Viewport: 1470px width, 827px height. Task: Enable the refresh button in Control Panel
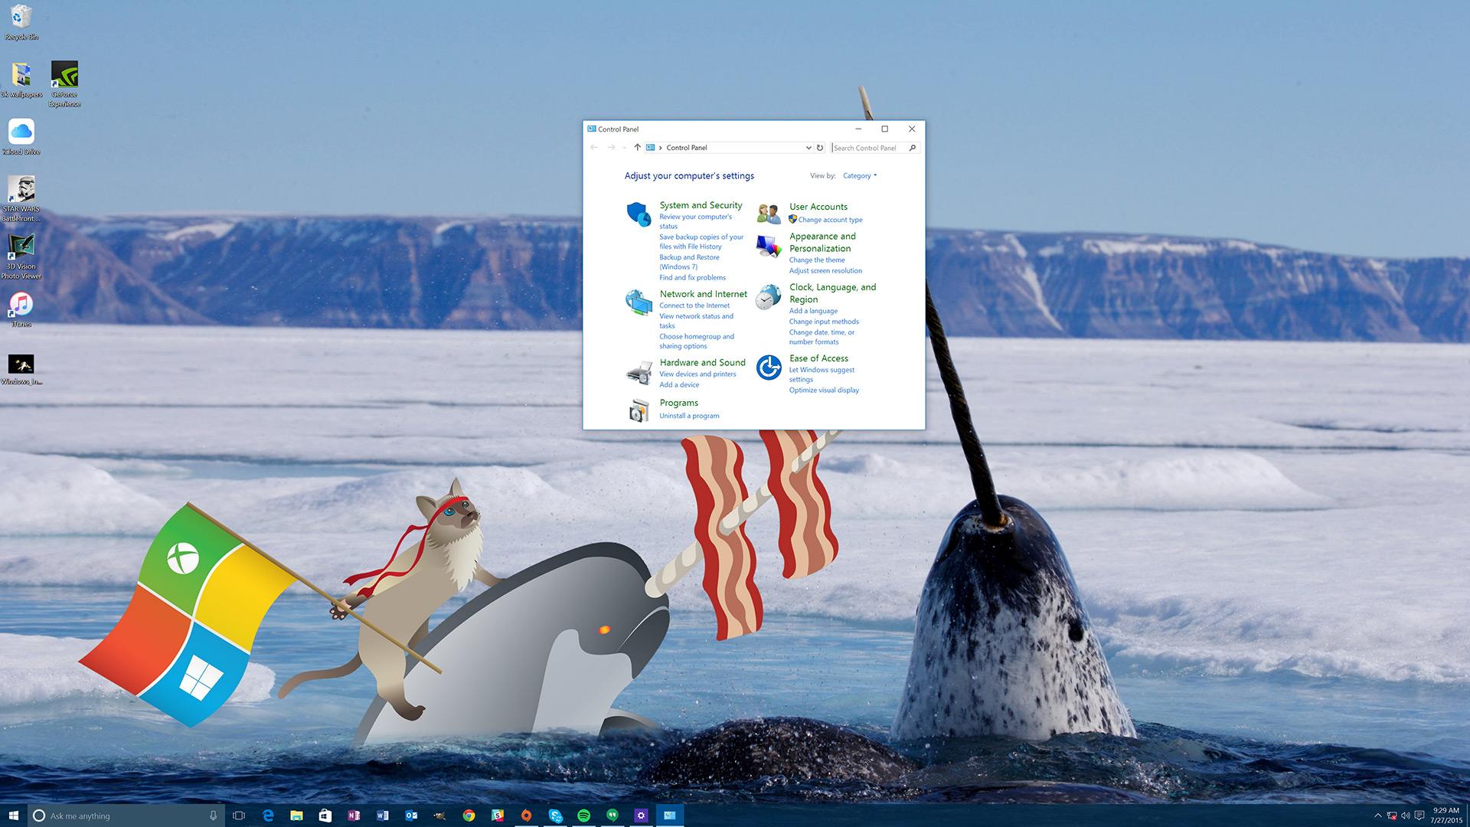click(x=820, y=148)
